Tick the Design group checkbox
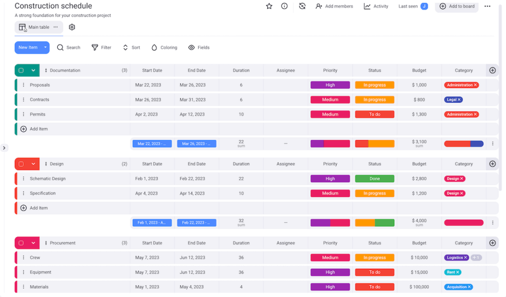Image resolution: width=506 pixels, height=297 pixels. pyautogui.click(x=21, y=164)
